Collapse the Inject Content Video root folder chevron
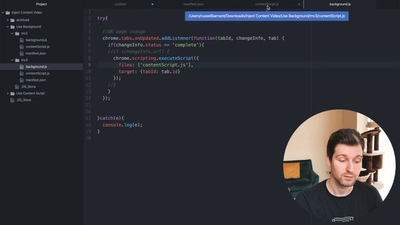 (x=2, y=12)
